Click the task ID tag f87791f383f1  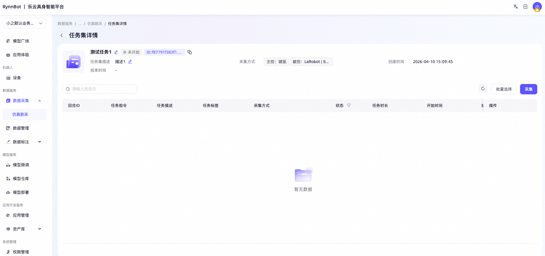(164, 52)
